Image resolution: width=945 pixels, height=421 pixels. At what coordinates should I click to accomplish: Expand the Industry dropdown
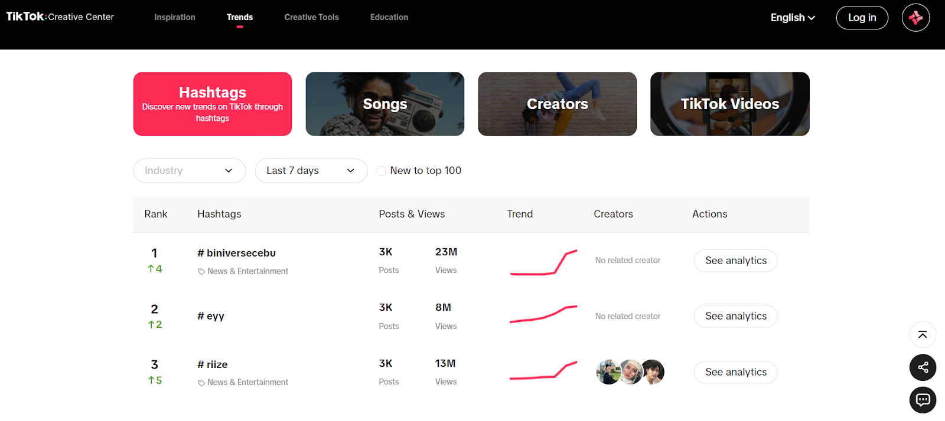pos(189,171)
